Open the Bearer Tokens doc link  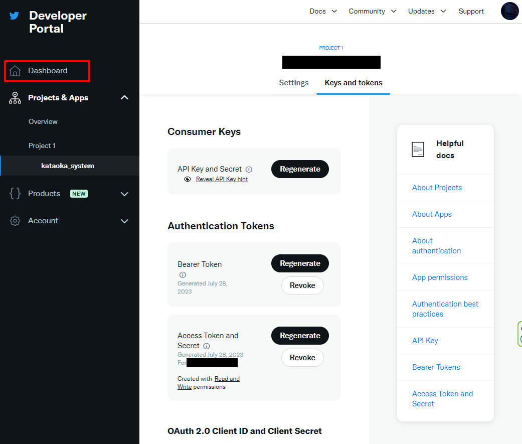436,367
